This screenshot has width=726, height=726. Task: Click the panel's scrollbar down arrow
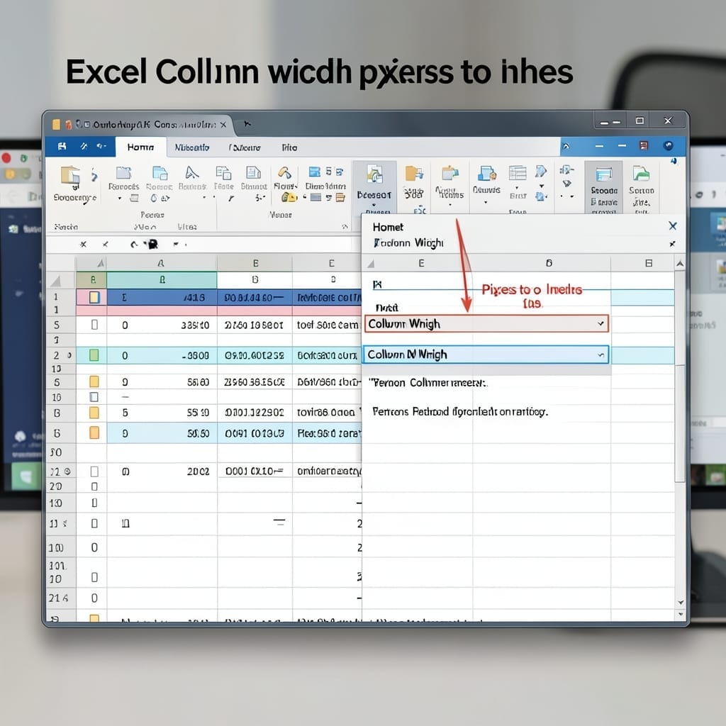coord(681,603)
